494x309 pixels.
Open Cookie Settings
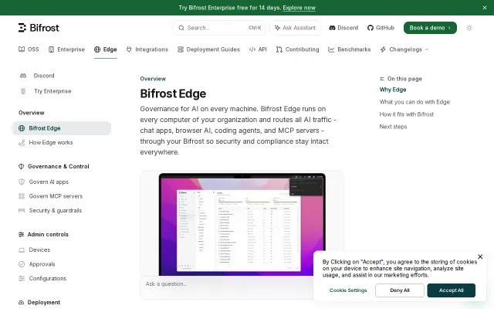tap(348, 290)
